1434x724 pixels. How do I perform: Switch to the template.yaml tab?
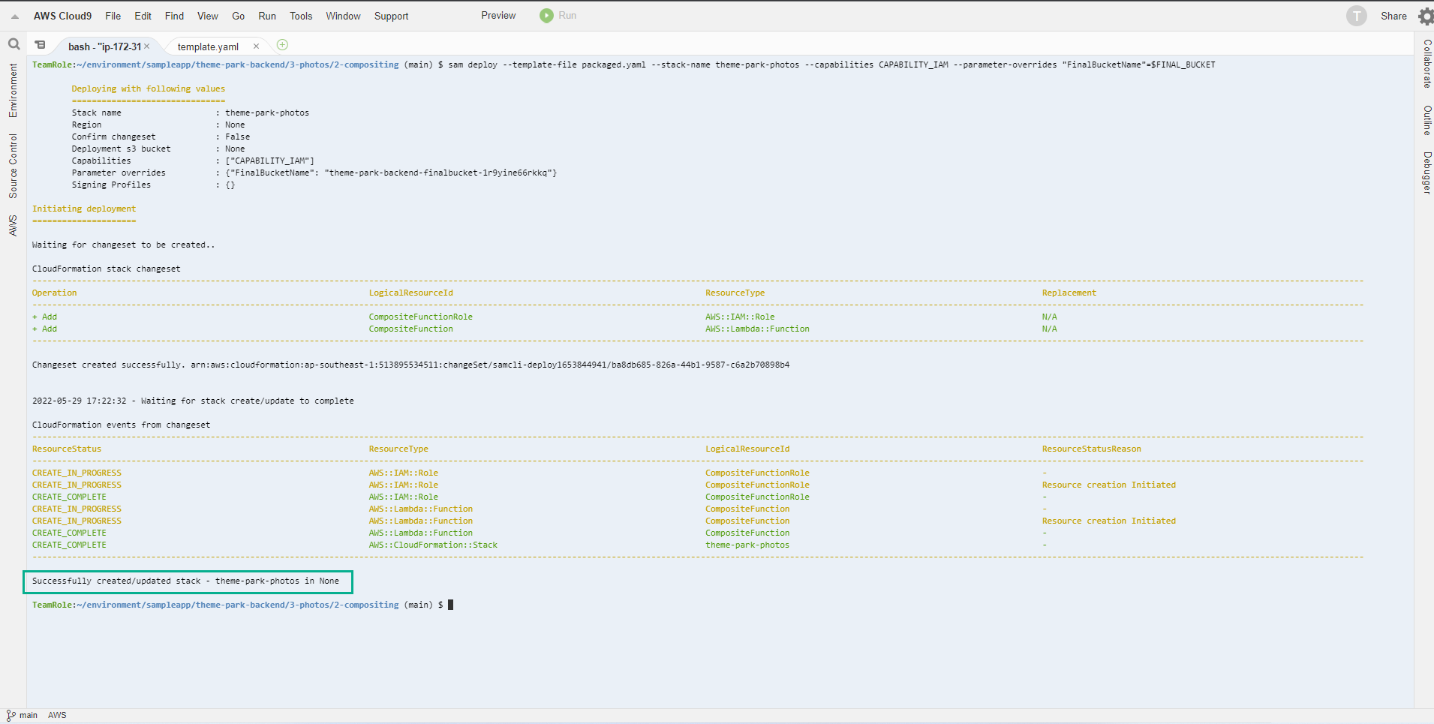pos(208,47)
